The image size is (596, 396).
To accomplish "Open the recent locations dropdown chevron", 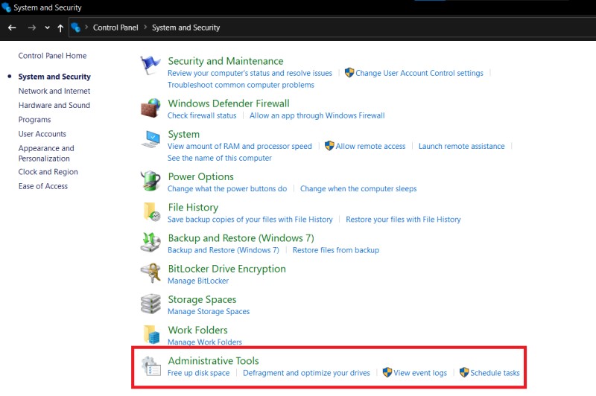I will point(47,28).
